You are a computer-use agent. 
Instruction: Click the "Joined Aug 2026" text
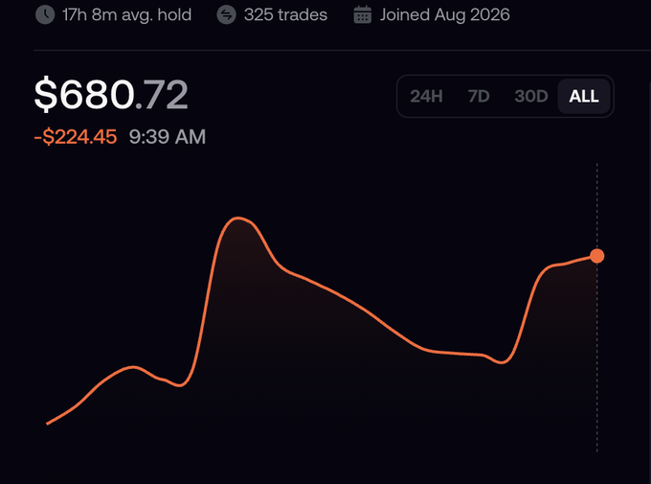[444, 15]
